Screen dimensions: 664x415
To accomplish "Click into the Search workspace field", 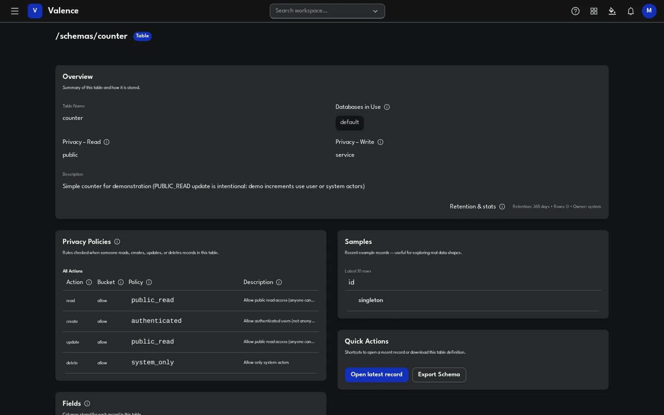I will [x=327, y=11].
